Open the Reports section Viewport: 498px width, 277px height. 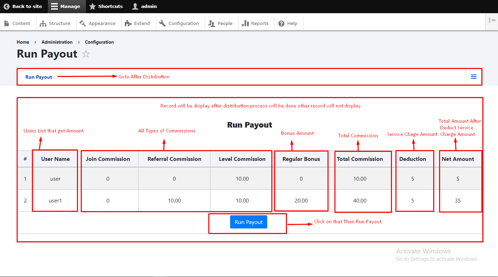click(x=255, y=23)
